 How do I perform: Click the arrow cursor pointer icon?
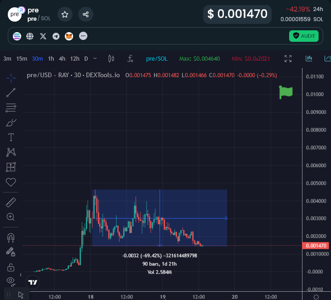point(21,295)
